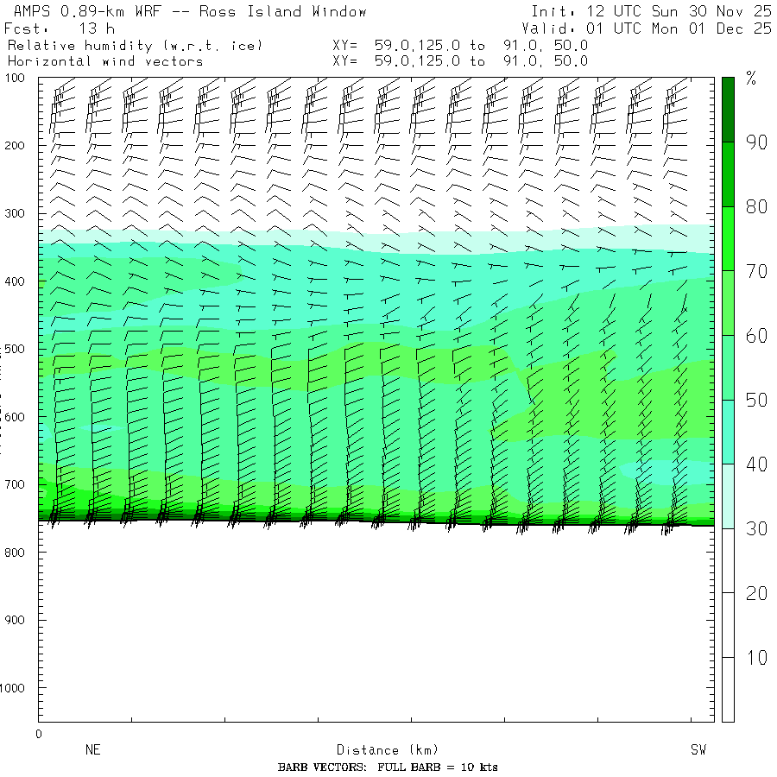
Task: Click the colorbar label 30
Action: click(x=756, y=528)
